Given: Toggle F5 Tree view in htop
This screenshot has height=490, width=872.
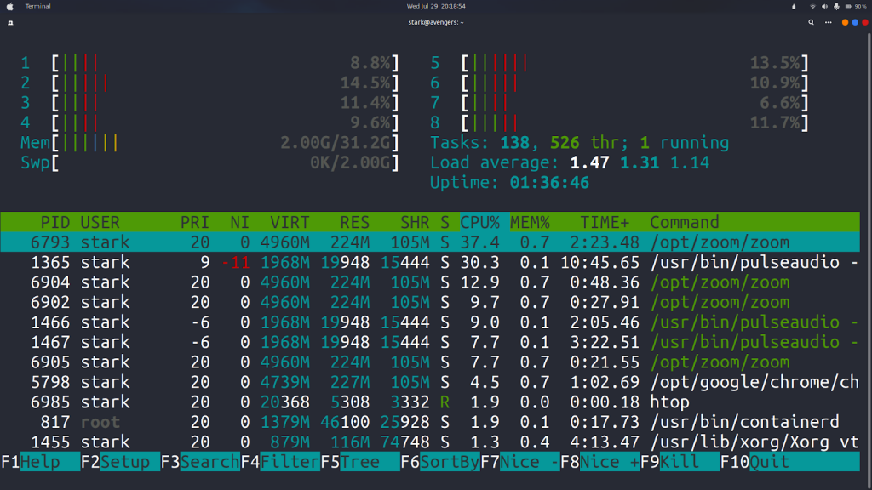Looking at the screenshot, I should point(360,462).
